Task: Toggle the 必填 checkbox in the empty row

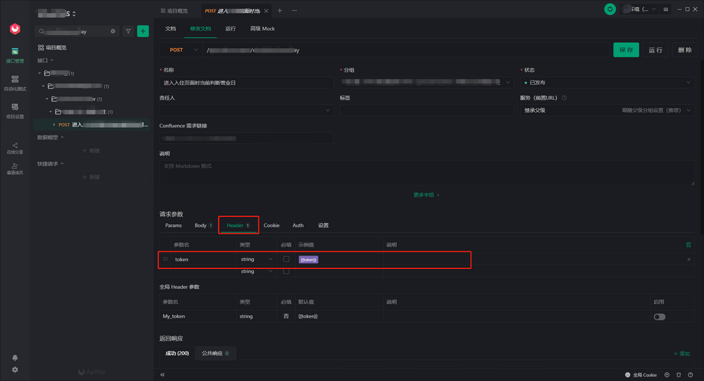Action: [286, 272]
